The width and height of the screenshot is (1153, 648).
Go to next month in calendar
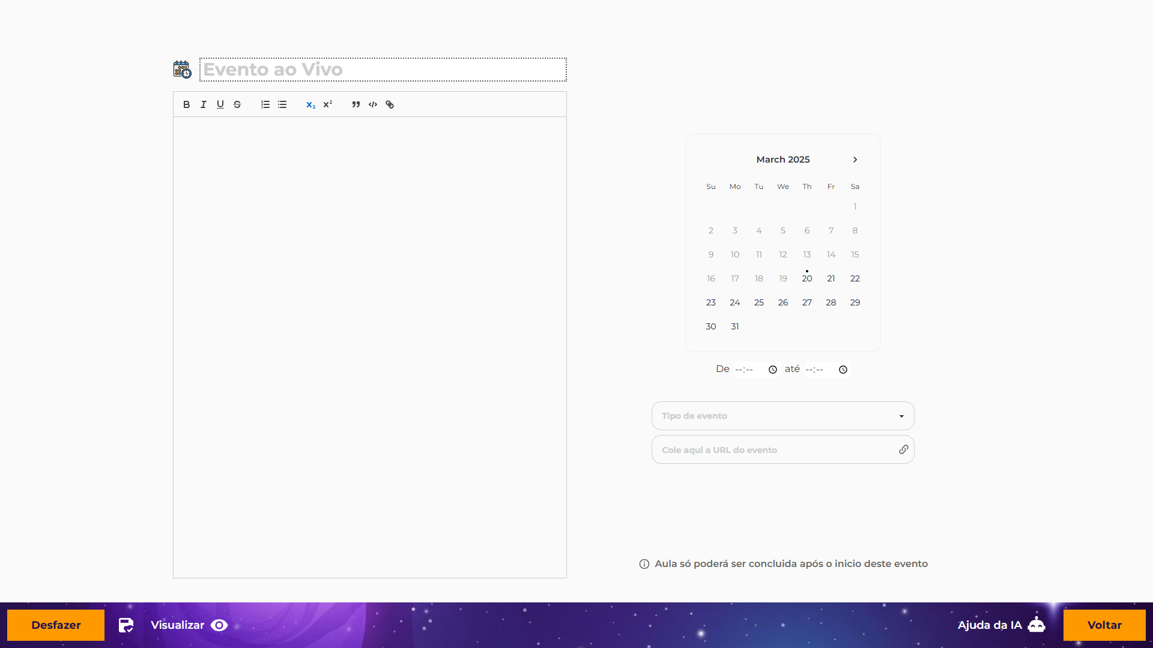coord(855,160)
